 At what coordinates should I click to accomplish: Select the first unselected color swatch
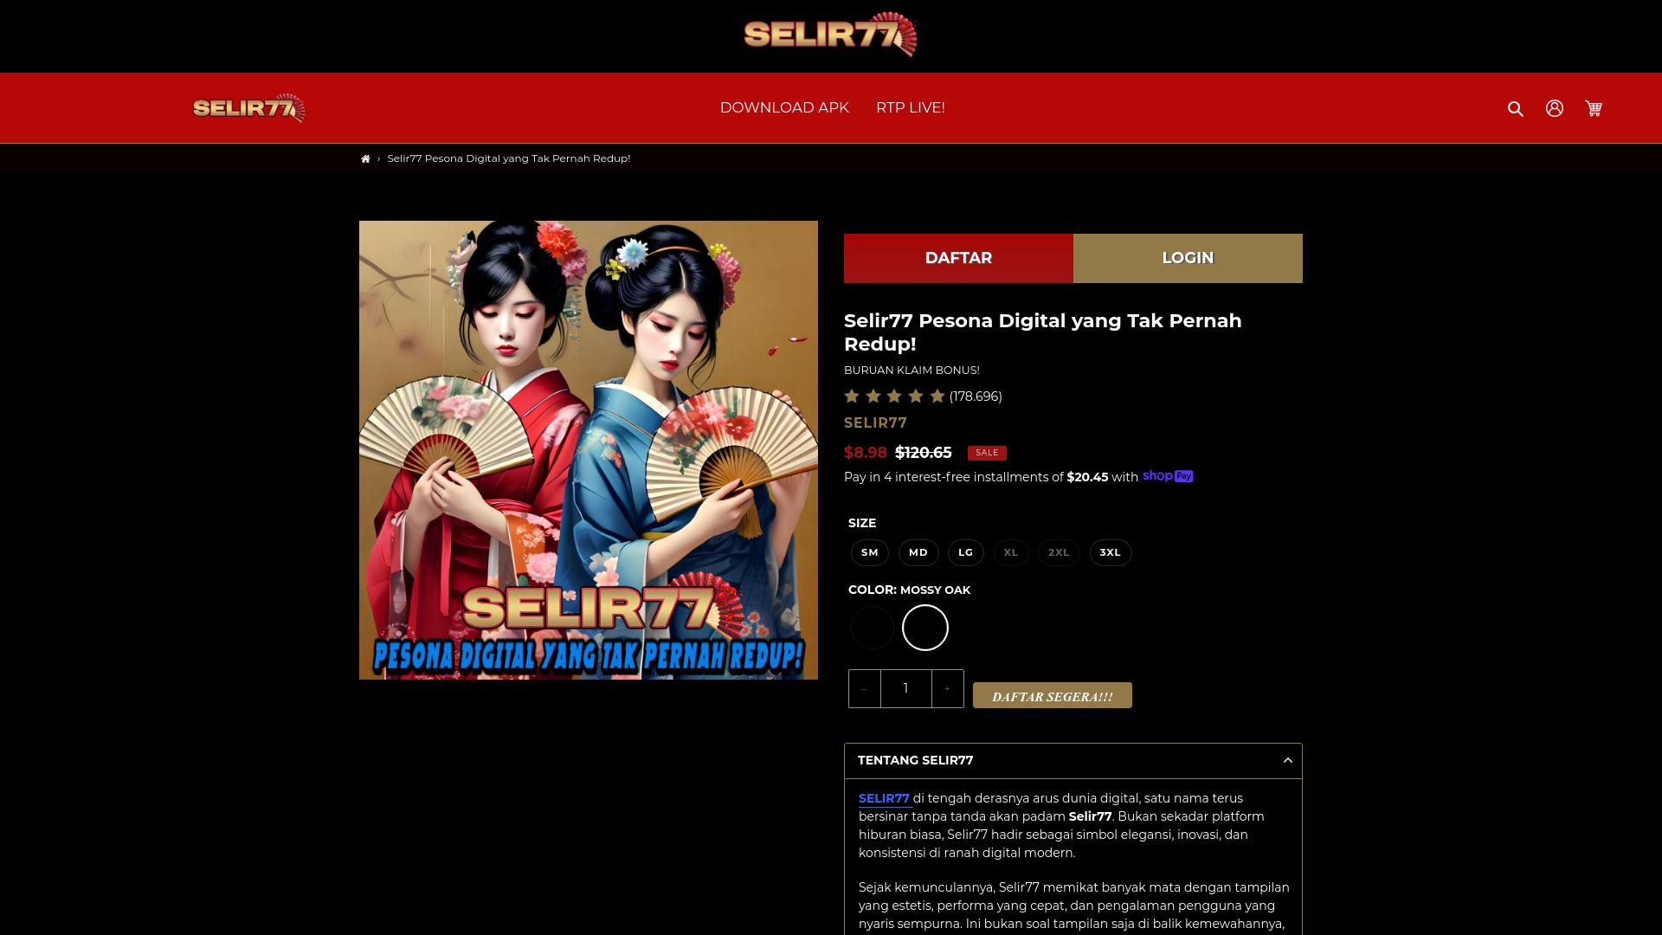point(872,628)
